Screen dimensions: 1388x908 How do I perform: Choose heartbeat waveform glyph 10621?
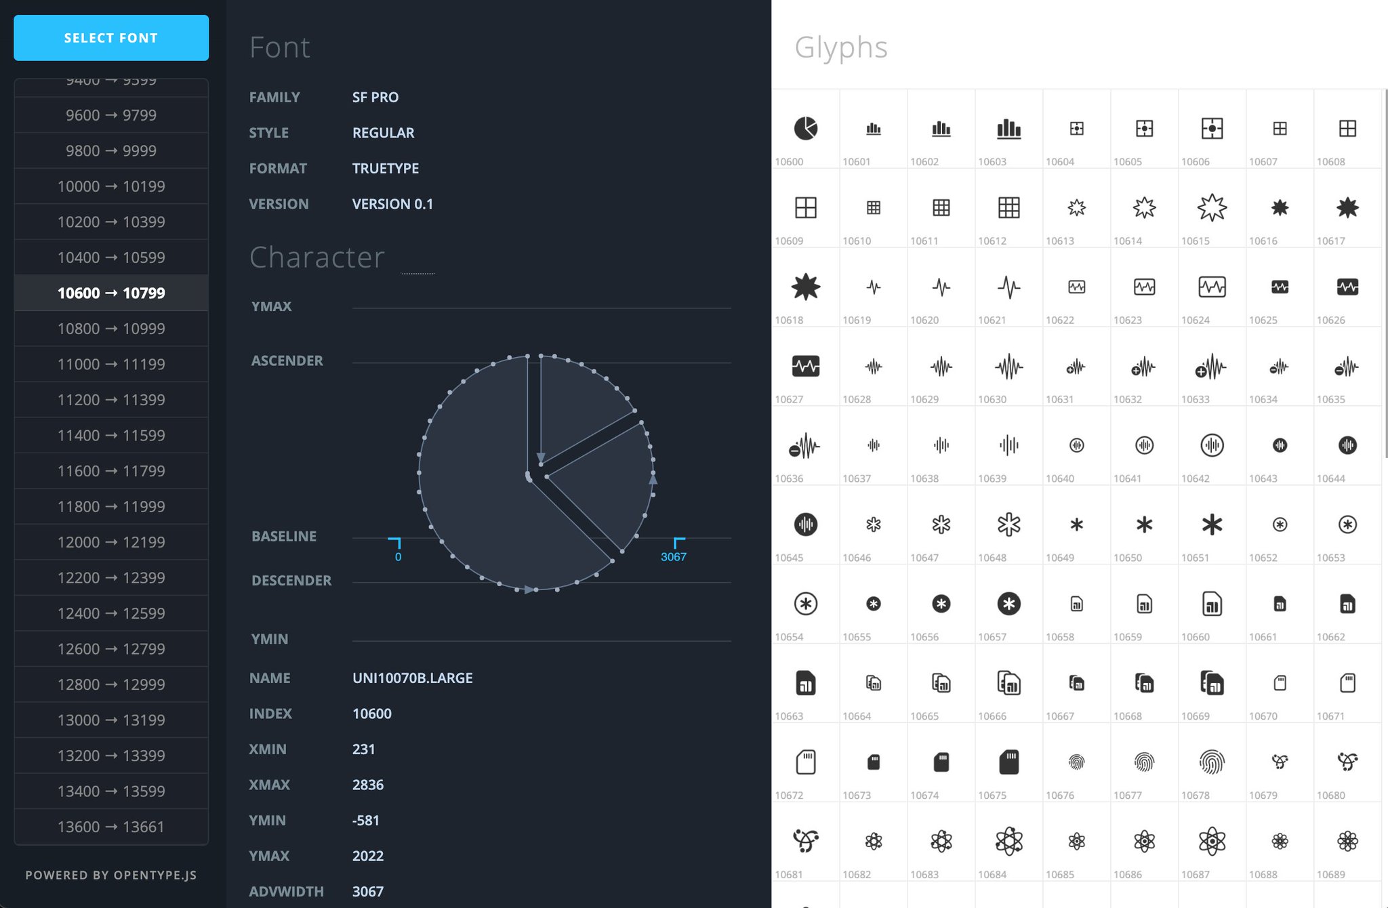coord(1009,287)
